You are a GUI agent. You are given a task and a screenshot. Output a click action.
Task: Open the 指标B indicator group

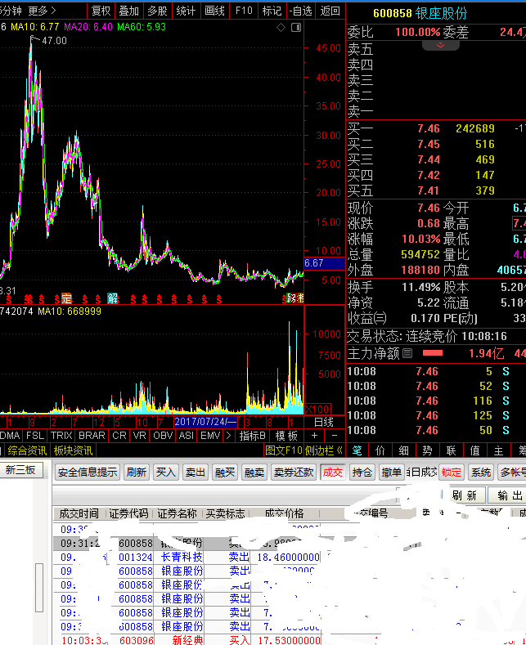click(x=252, y=436)
